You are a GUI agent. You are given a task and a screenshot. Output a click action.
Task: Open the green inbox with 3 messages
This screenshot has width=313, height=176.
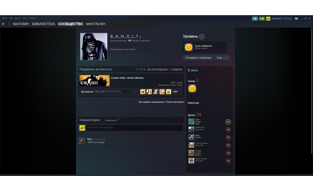pyautogui.click(x=262, y=19)
